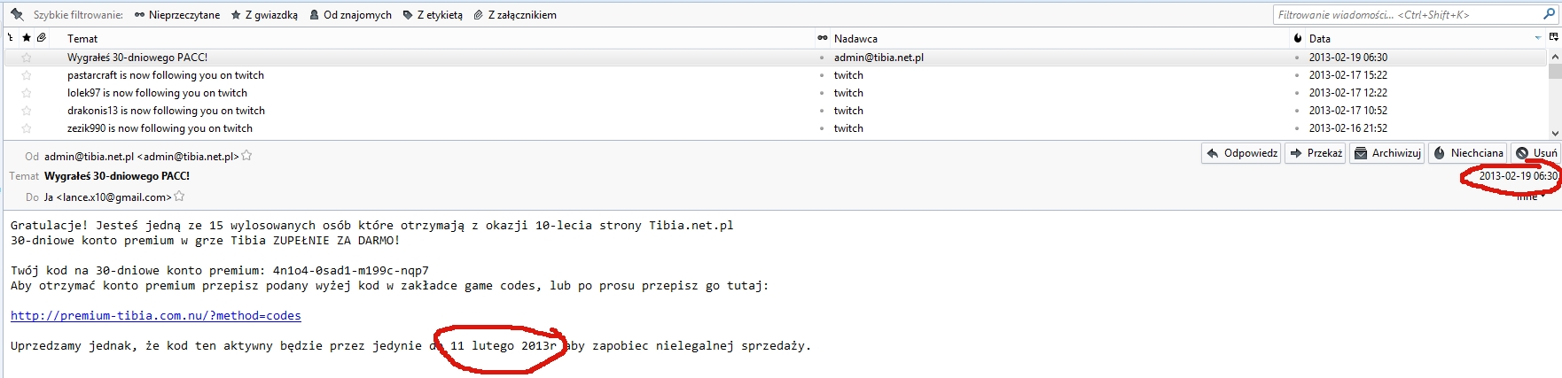Filter messages Z etykietą (tagged)
Image resolution: width=1562 pixels, height=378 pixels.
point(433,15)
